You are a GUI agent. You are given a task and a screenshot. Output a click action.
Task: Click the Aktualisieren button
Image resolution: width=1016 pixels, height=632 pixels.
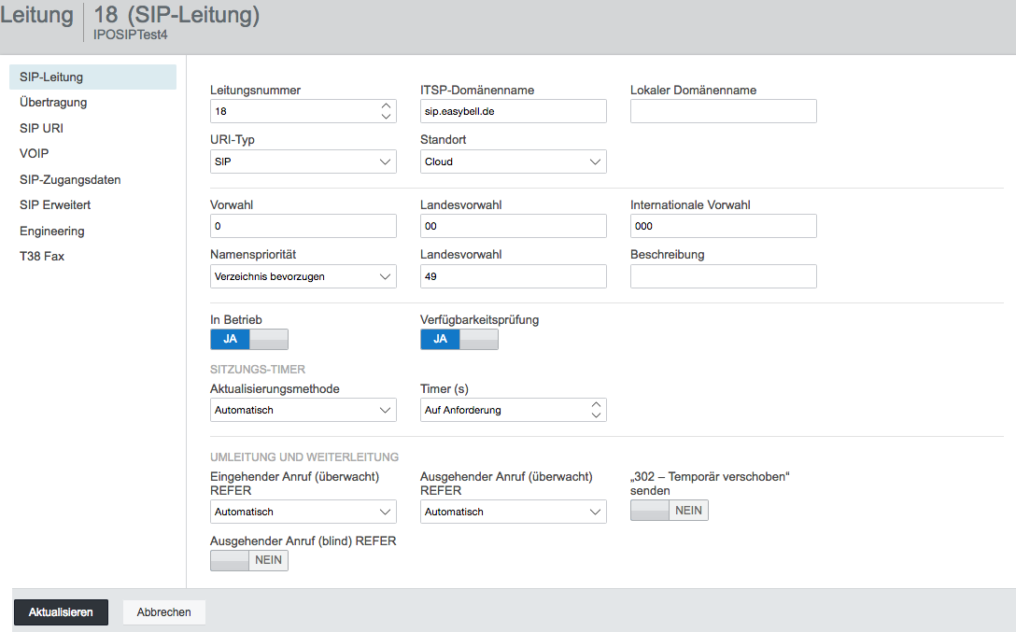[61, 611]
